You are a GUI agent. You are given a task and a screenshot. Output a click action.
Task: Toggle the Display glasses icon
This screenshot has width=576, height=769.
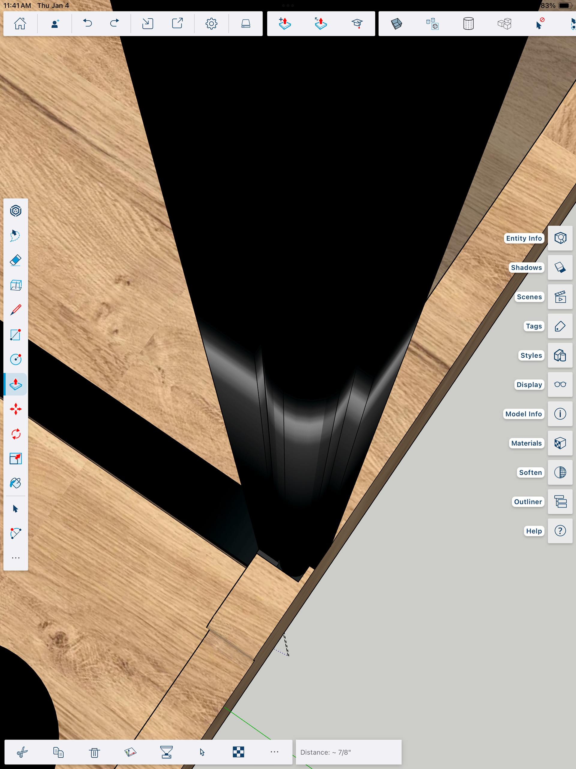(x=560, y=384)
